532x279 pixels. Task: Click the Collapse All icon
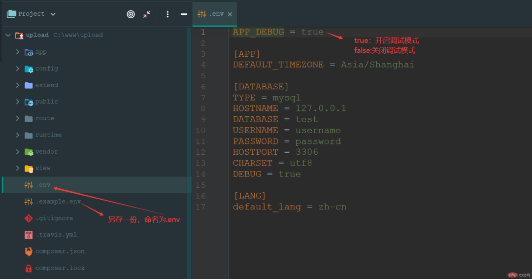(147, 14)
